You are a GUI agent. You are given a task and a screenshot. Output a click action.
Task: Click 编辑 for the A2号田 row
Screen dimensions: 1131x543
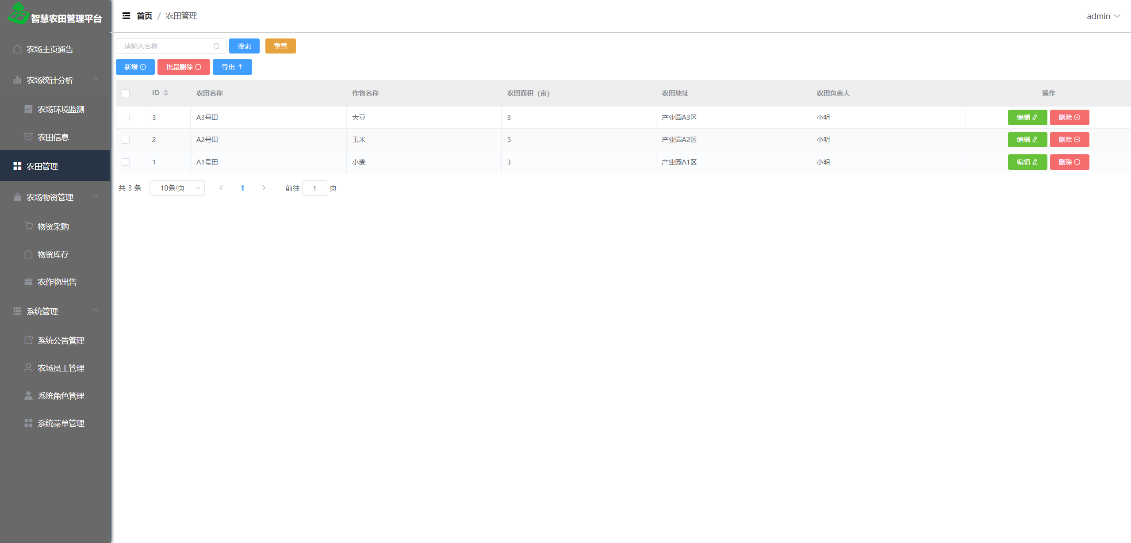coord(1027,139)
